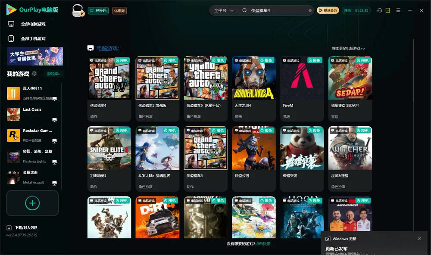Open the main menu list icon
Viewport: 431px width, 255px height.
(398, 10)
